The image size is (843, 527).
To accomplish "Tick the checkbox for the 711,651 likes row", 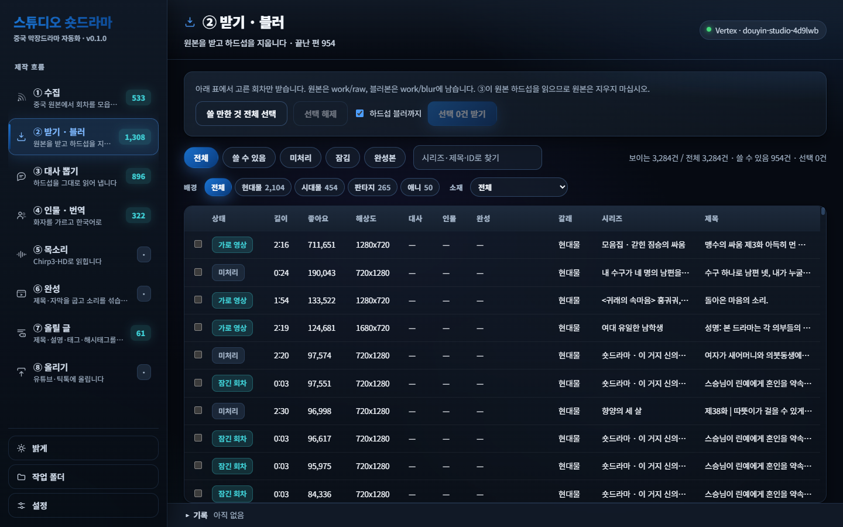I will pyautogui.click(x=198, y=244).
